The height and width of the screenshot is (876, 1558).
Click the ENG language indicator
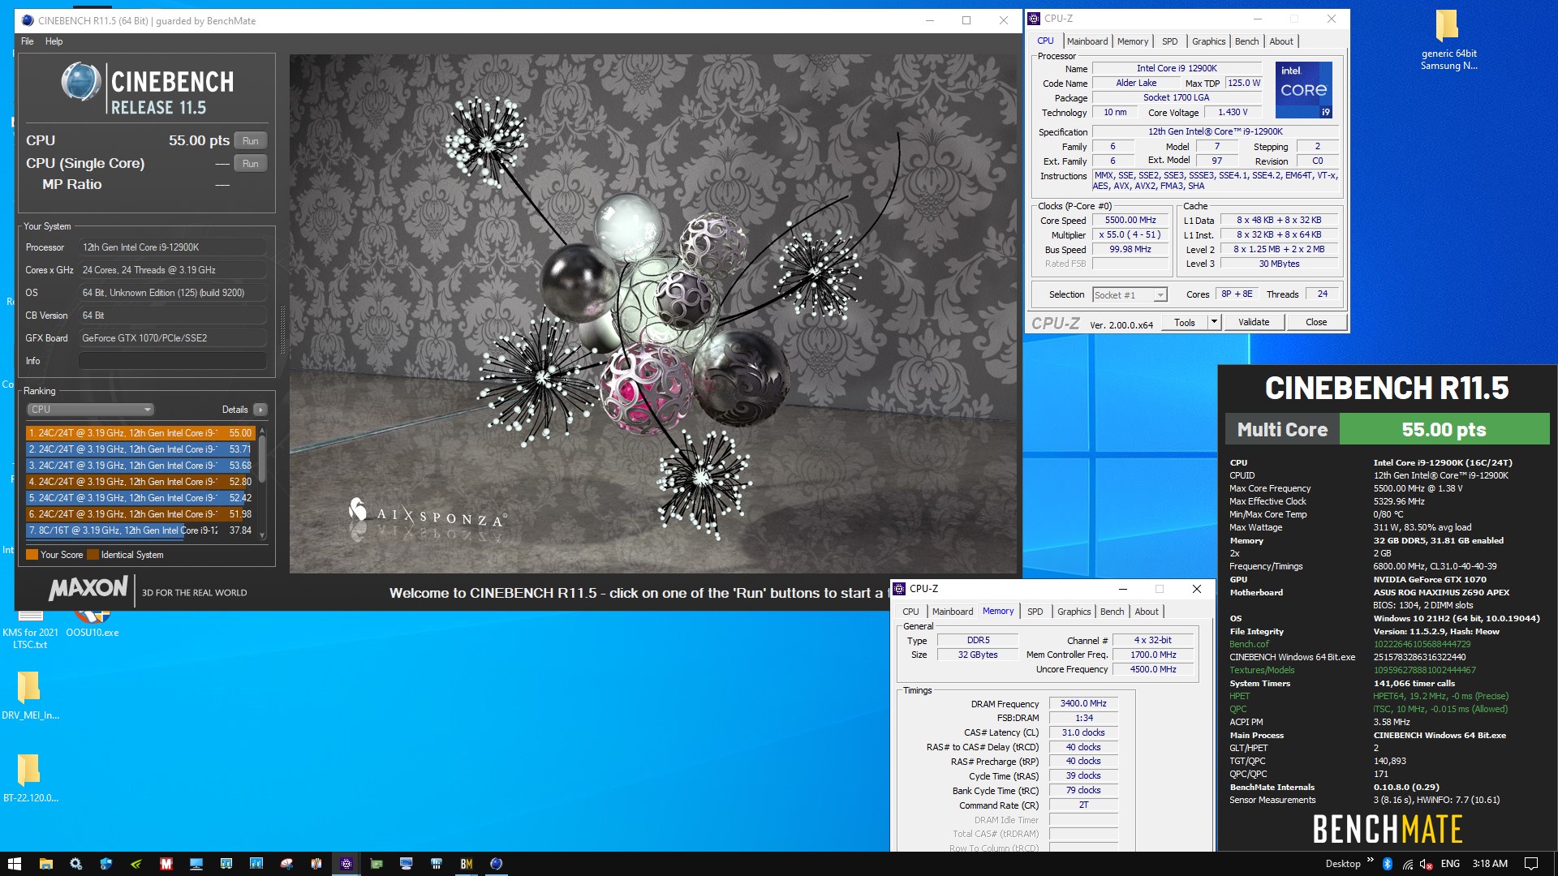tap(1450, 864)
